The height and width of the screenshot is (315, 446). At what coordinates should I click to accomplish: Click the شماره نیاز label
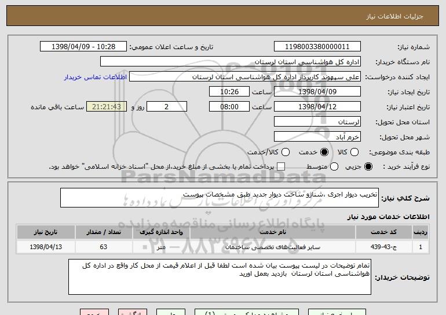414,47
